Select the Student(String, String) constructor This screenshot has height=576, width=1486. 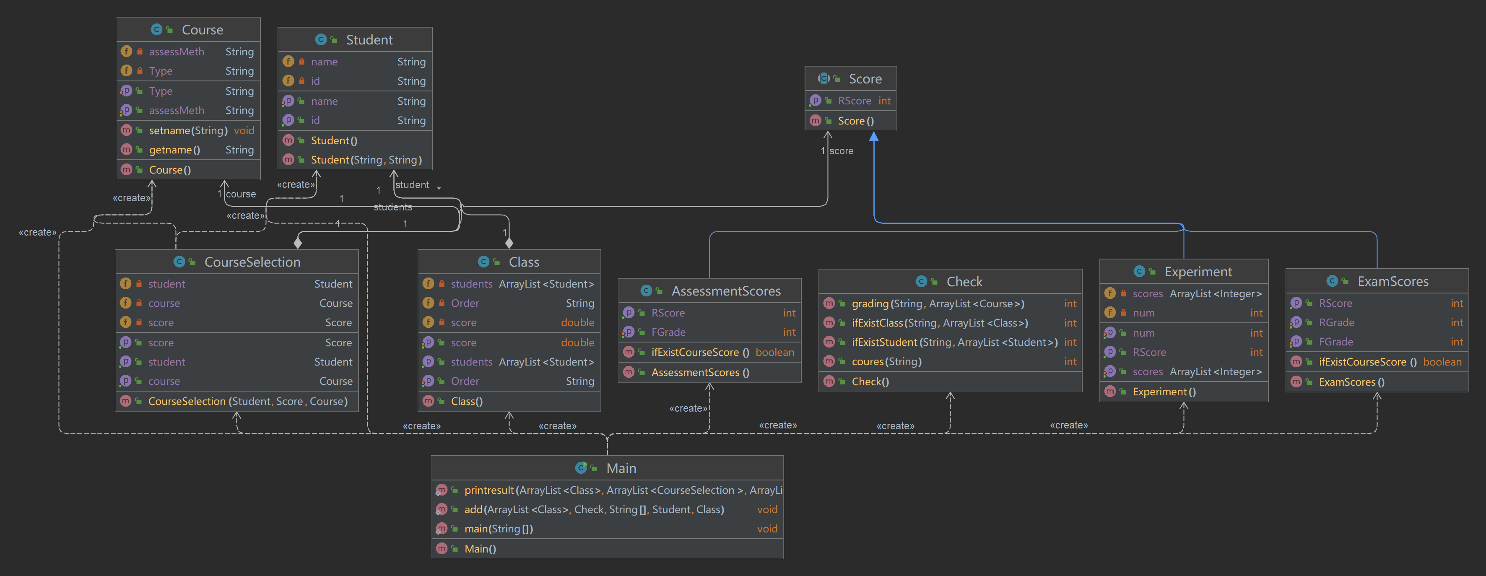[x=366, y=160]
